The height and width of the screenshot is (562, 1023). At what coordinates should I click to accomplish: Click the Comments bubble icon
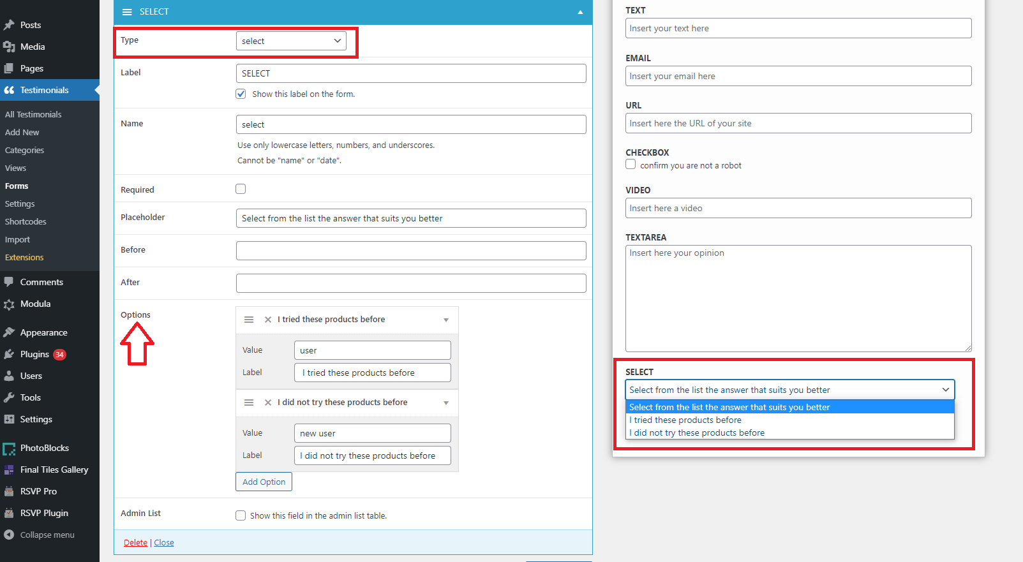[9, 282]
